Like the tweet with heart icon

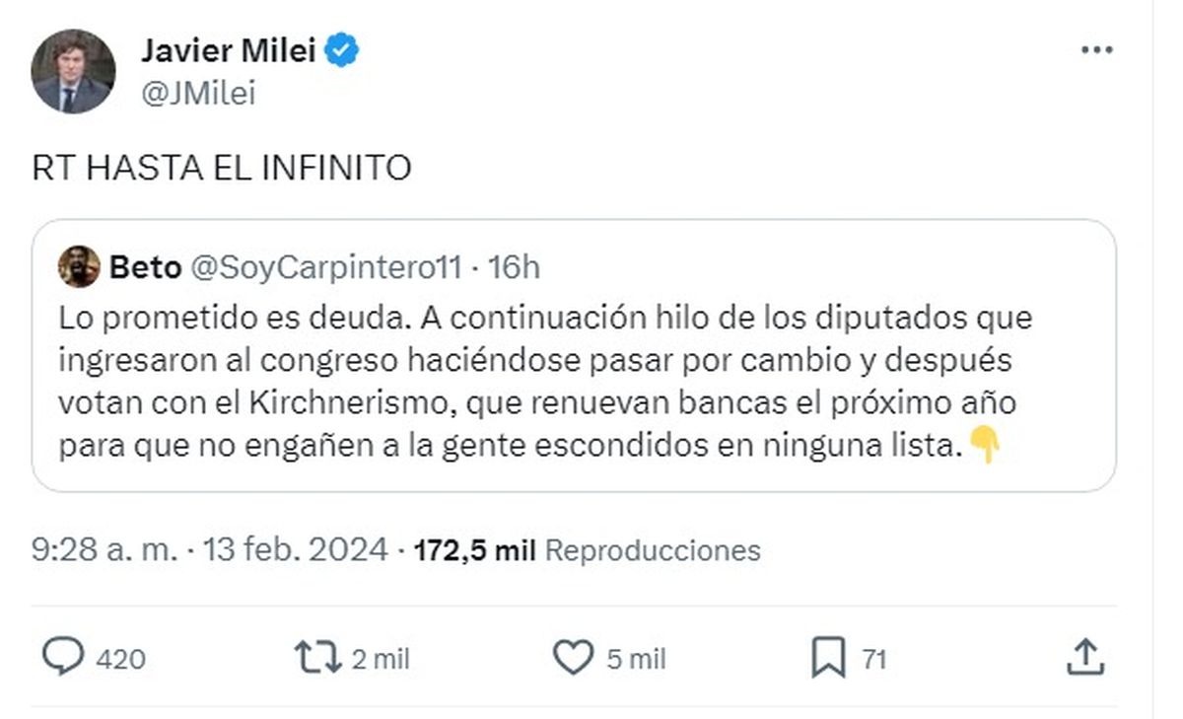pos(572,657)
